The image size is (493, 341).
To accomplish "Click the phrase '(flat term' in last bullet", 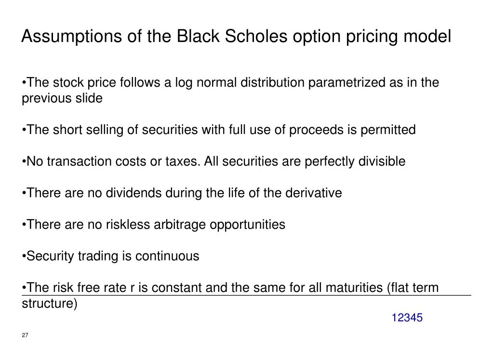I will 413,288.
